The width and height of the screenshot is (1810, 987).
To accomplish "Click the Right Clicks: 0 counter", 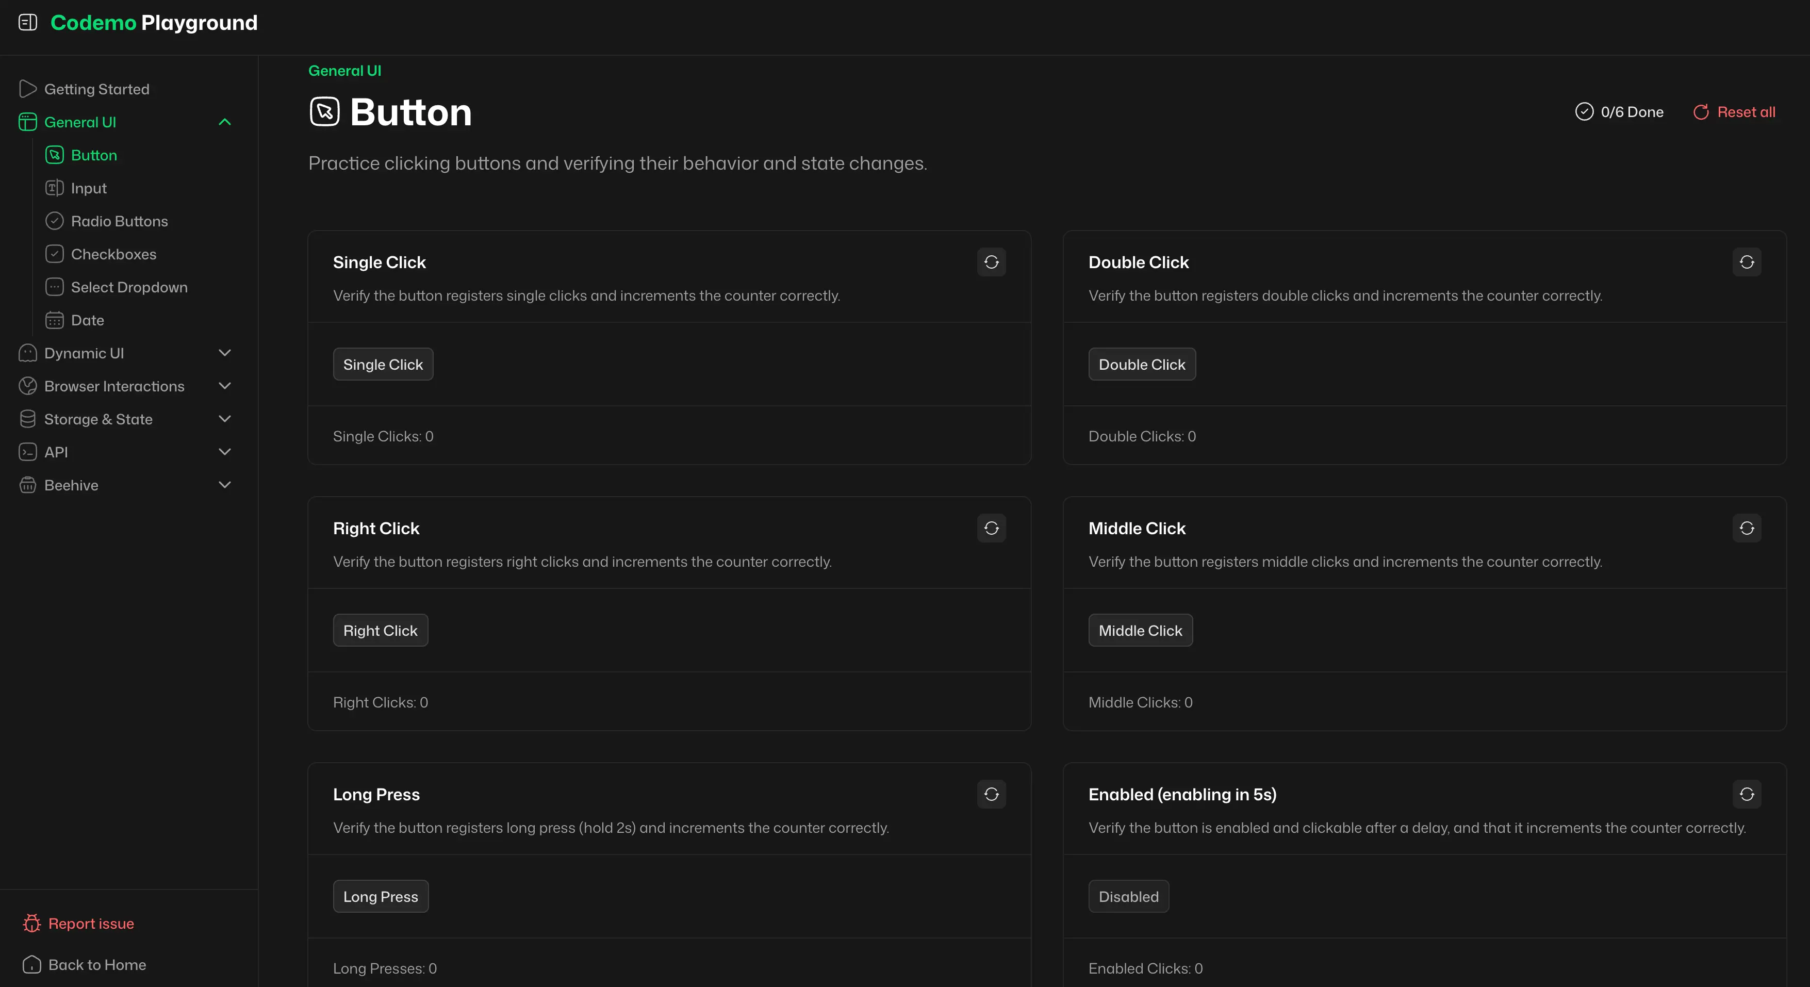I will coord(380,702).
